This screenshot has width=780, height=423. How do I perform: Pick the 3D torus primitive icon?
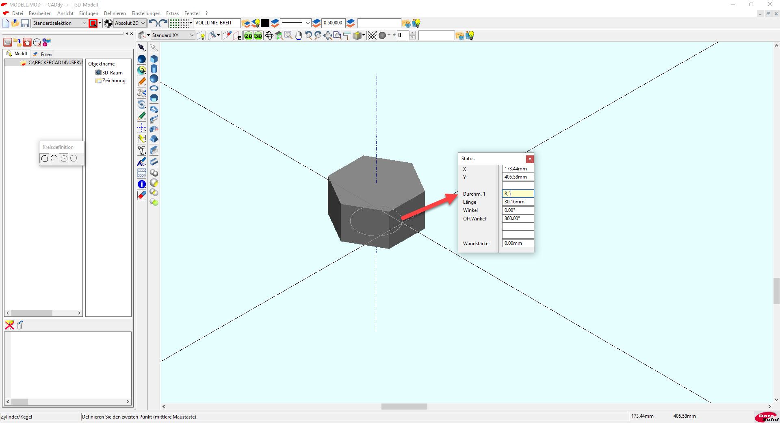click(x=154, y=88)
